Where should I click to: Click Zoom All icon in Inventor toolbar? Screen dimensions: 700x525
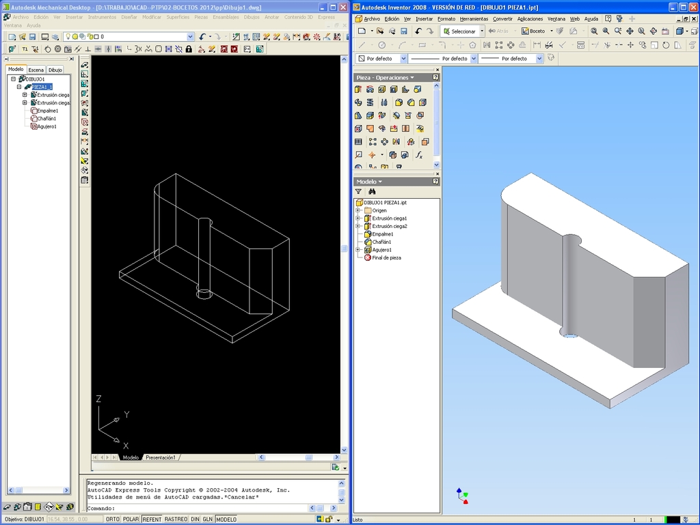tap(594, 31)
